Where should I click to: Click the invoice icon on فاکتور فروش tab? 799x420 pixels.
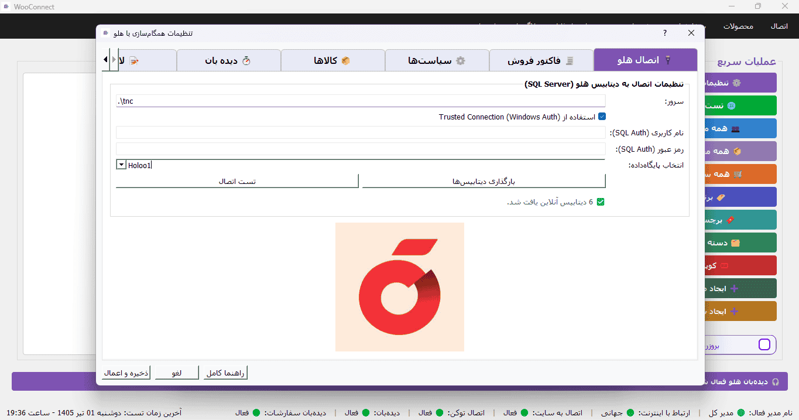[570, 60]
